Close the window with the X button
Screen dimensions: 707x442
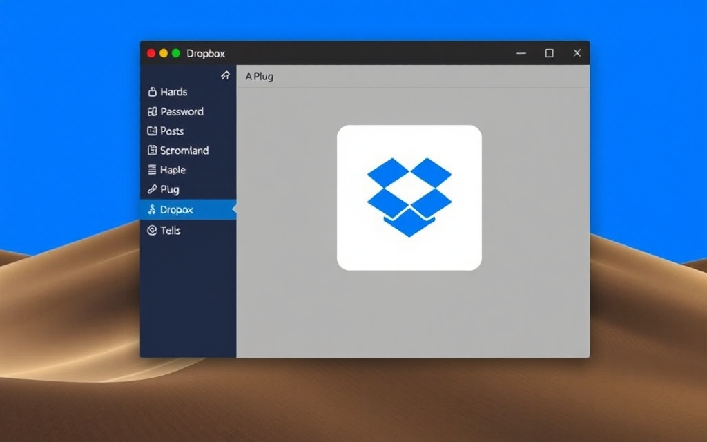pyautogui.click(x=577, y=52)
